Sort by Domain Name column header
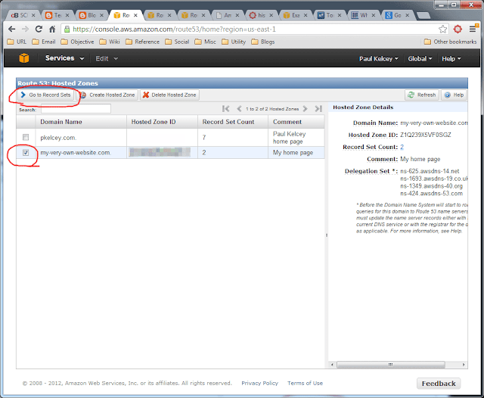Image resolution: width=484 pixels, height=398 pixels. (x=81, y=122)
